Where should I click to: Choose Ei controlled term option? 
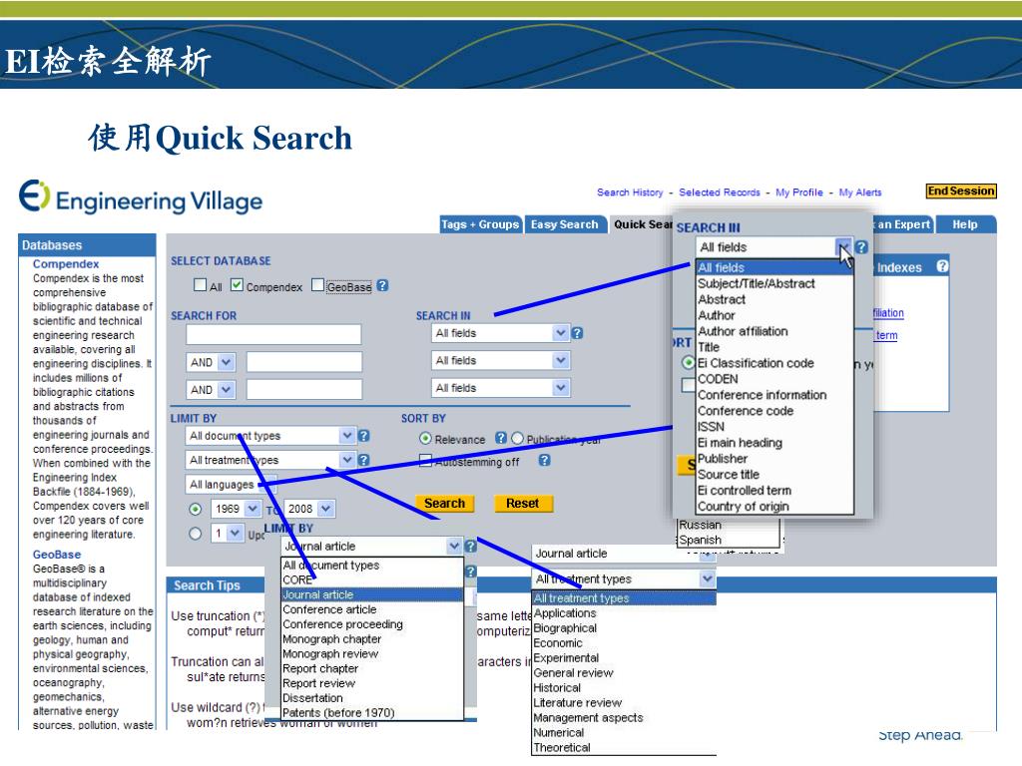pyautogui.click(x=774, y=490)
